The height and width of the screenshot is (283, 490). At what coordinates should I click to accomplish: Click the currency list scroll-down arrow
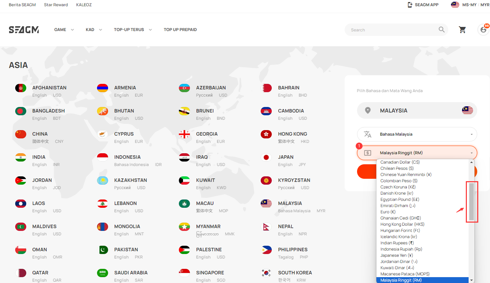pyautogui.click(x=472, y=280)
